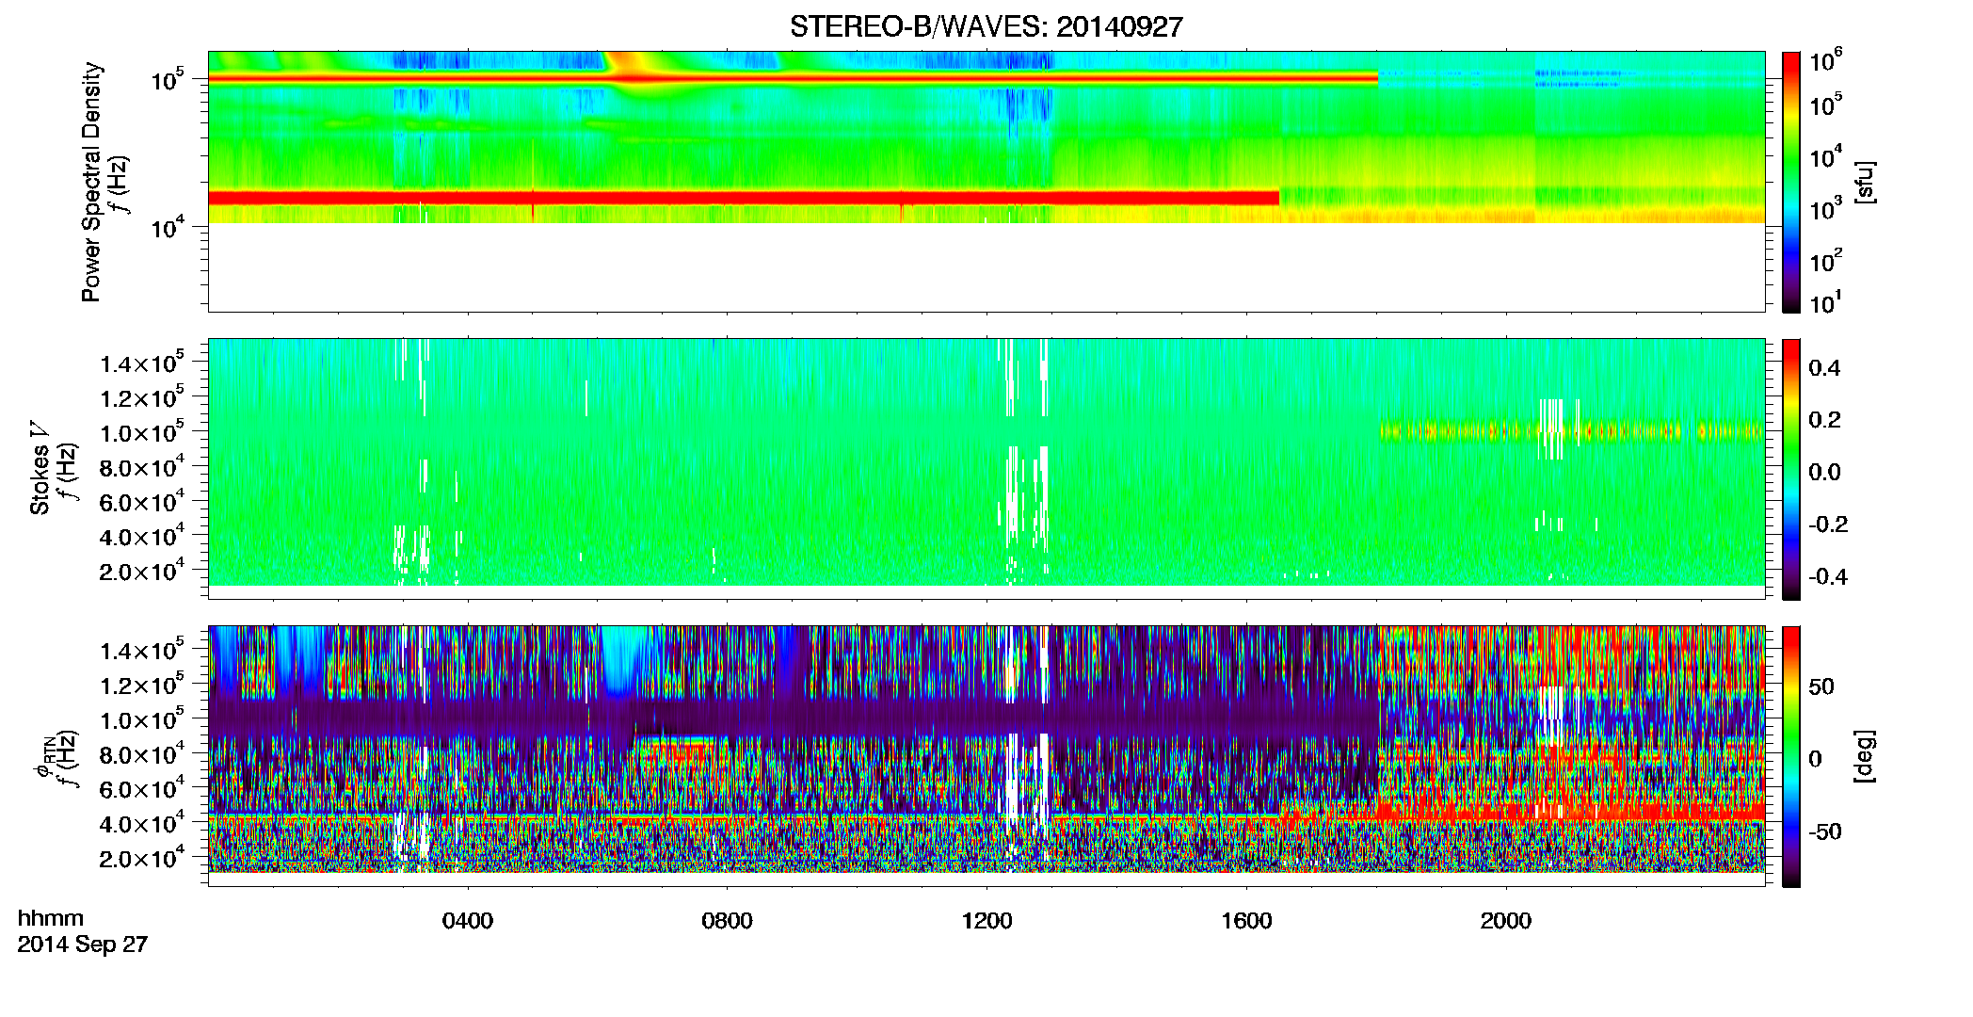Click the Stokes V axis label

click(40, 469)
